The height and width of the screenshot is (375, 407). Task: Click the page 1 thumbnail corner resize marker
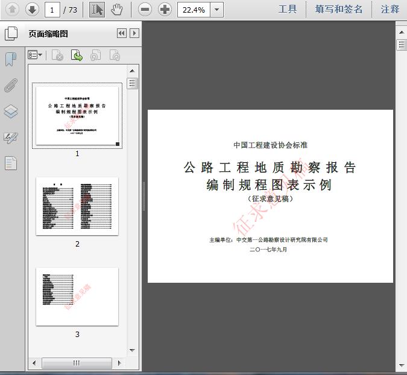click(x=118, y=144)
